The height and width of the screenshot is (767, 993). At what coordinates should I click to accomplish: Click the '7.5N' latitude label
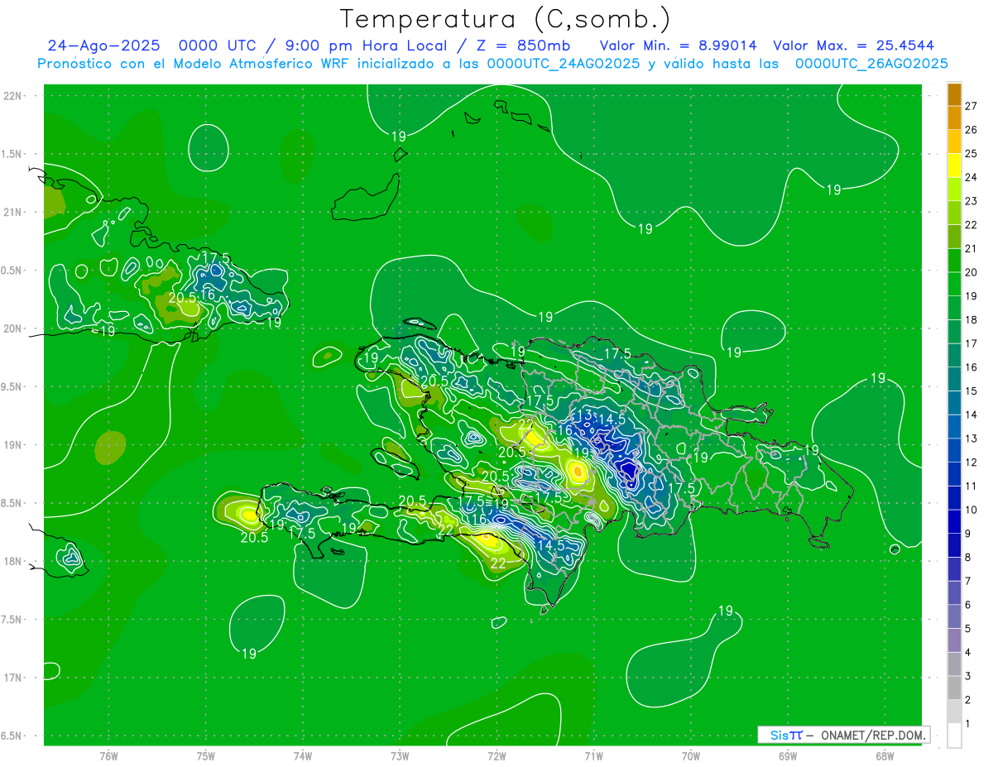12,620
